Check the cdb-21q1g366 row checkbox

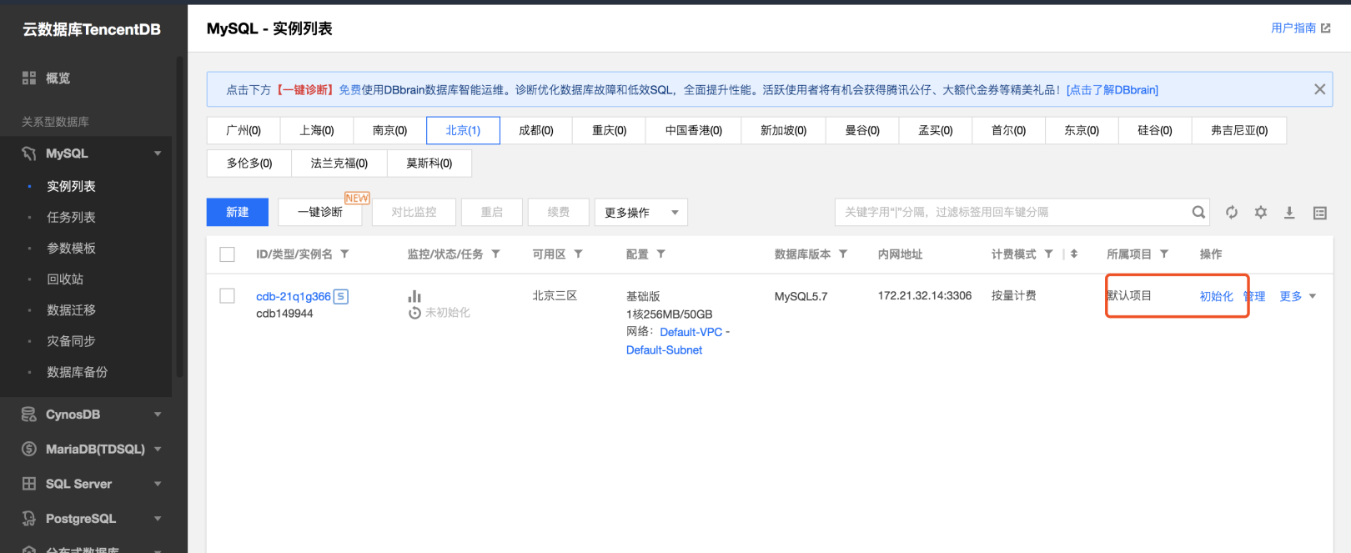(x=227, y=296)
